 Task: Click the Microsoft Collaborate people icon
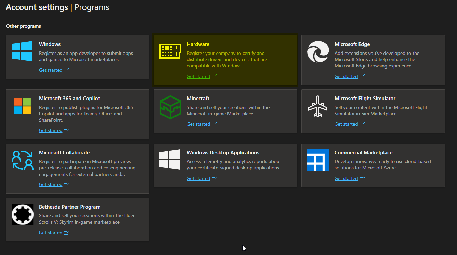click(23, 160)
